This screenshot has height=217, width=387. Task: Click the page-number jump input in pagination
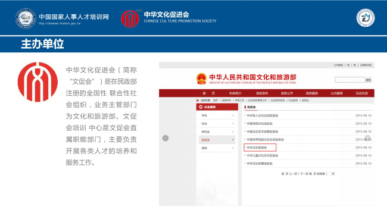328,174
